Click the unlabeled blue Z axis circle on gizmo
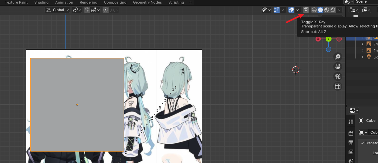 pos(329,49)
